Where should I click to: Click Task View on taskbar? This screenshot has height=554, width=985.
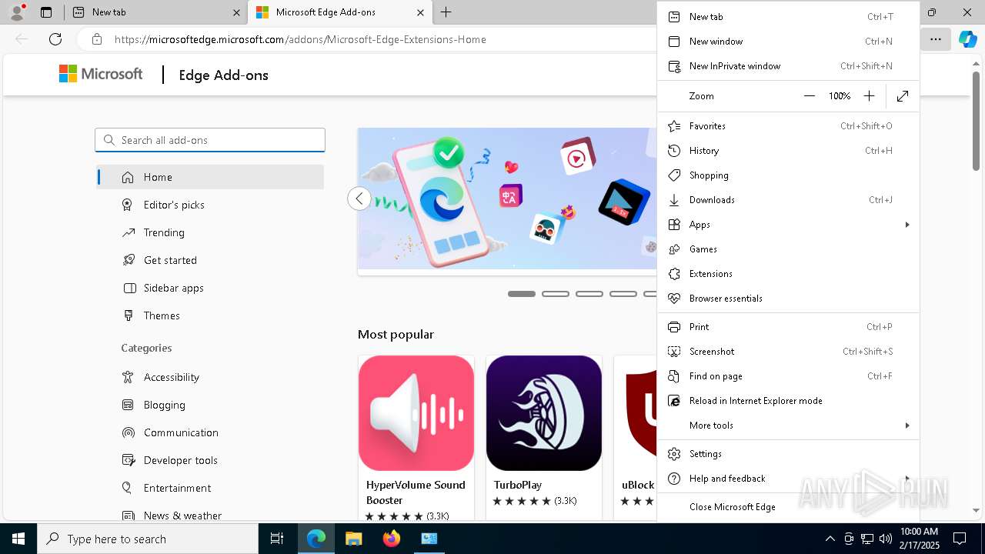(278, 539)
